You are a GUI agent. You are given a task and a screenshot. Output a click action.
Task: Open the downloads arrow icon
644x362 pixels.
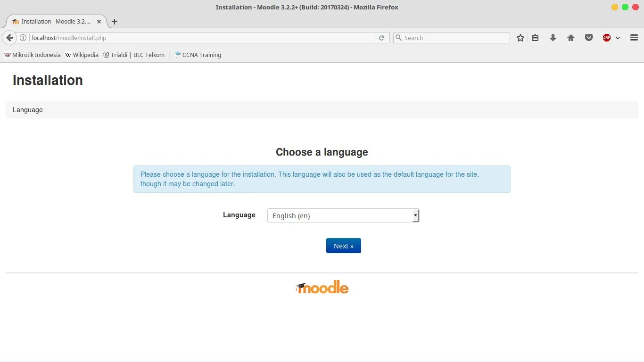tap(553, 38)
